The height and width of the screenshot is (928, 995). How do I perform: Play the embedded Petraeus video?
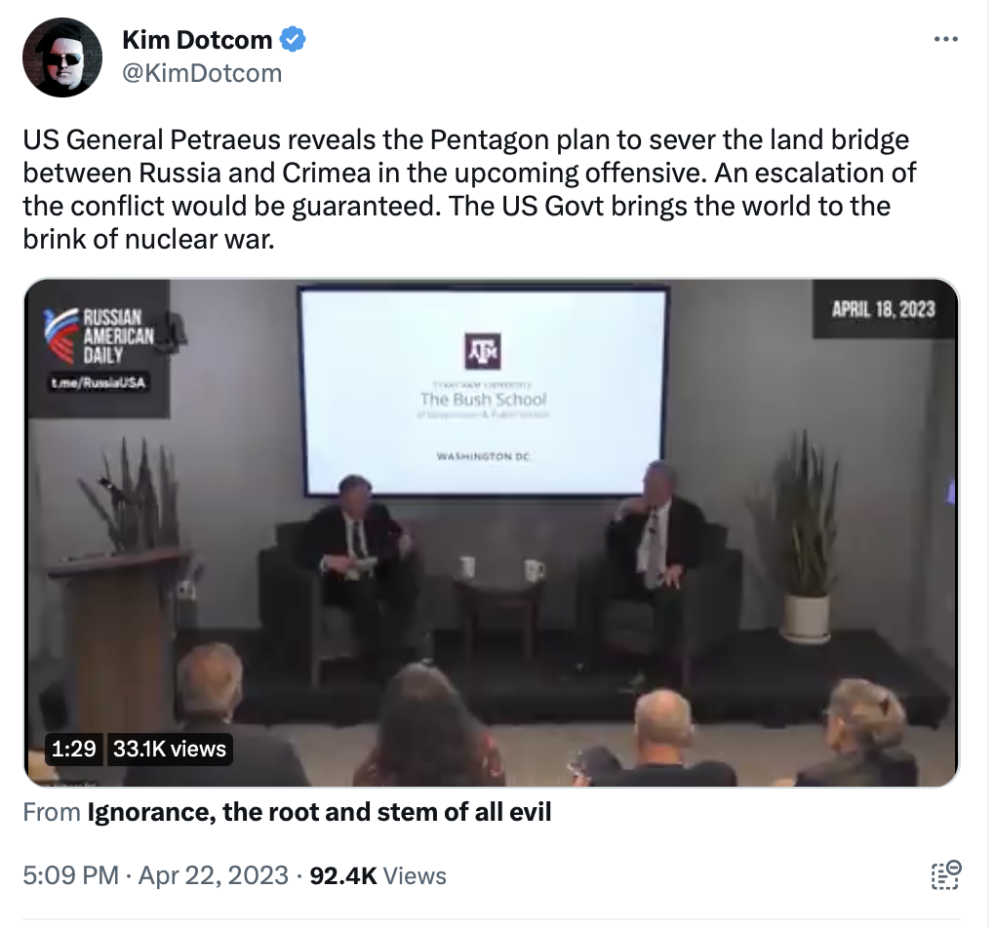click(x=491, y=533)
